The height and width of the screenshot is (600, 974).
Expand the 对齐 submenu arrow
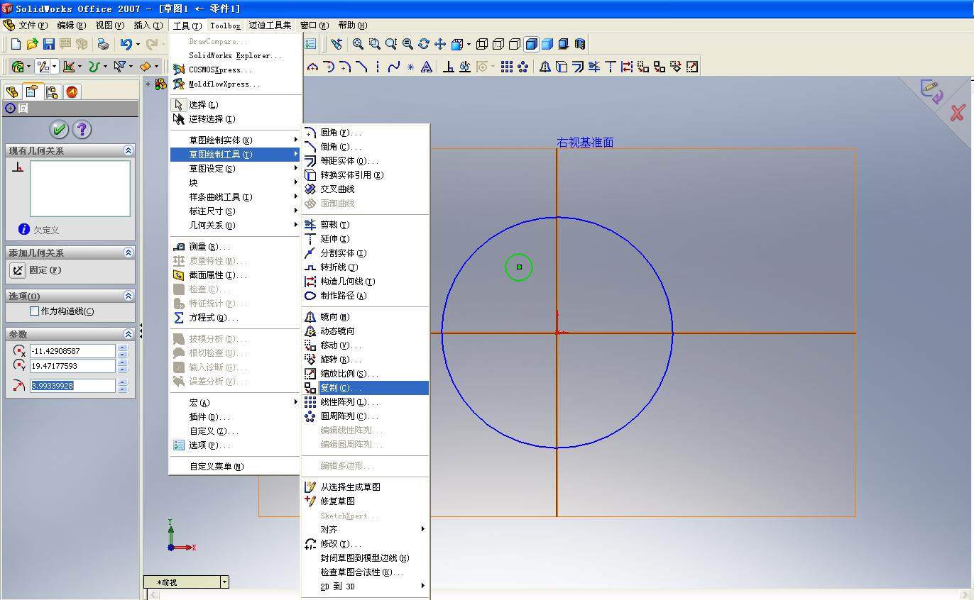(x=423, y=529)
